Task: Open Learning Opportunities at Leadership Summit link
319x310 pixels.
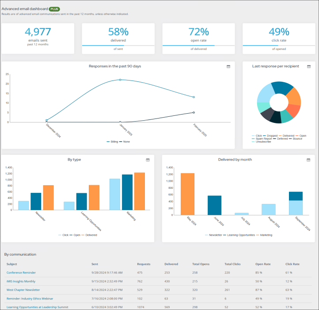Action: pyautogui.click(x=38, y=307)
